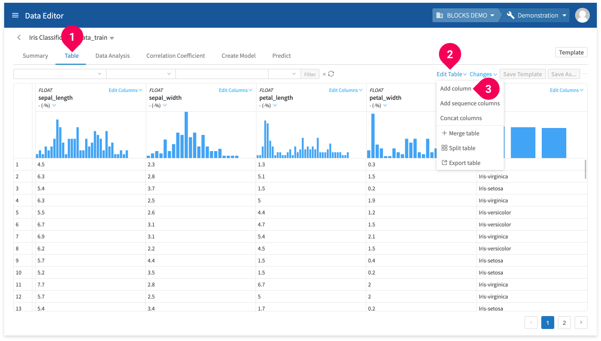Switch to the Create Model tab
The height and width of the screenshot is (341, 601).
[238, 55]
